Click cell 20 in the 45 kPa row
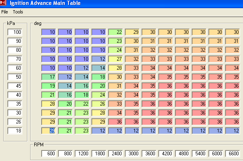 99,86
